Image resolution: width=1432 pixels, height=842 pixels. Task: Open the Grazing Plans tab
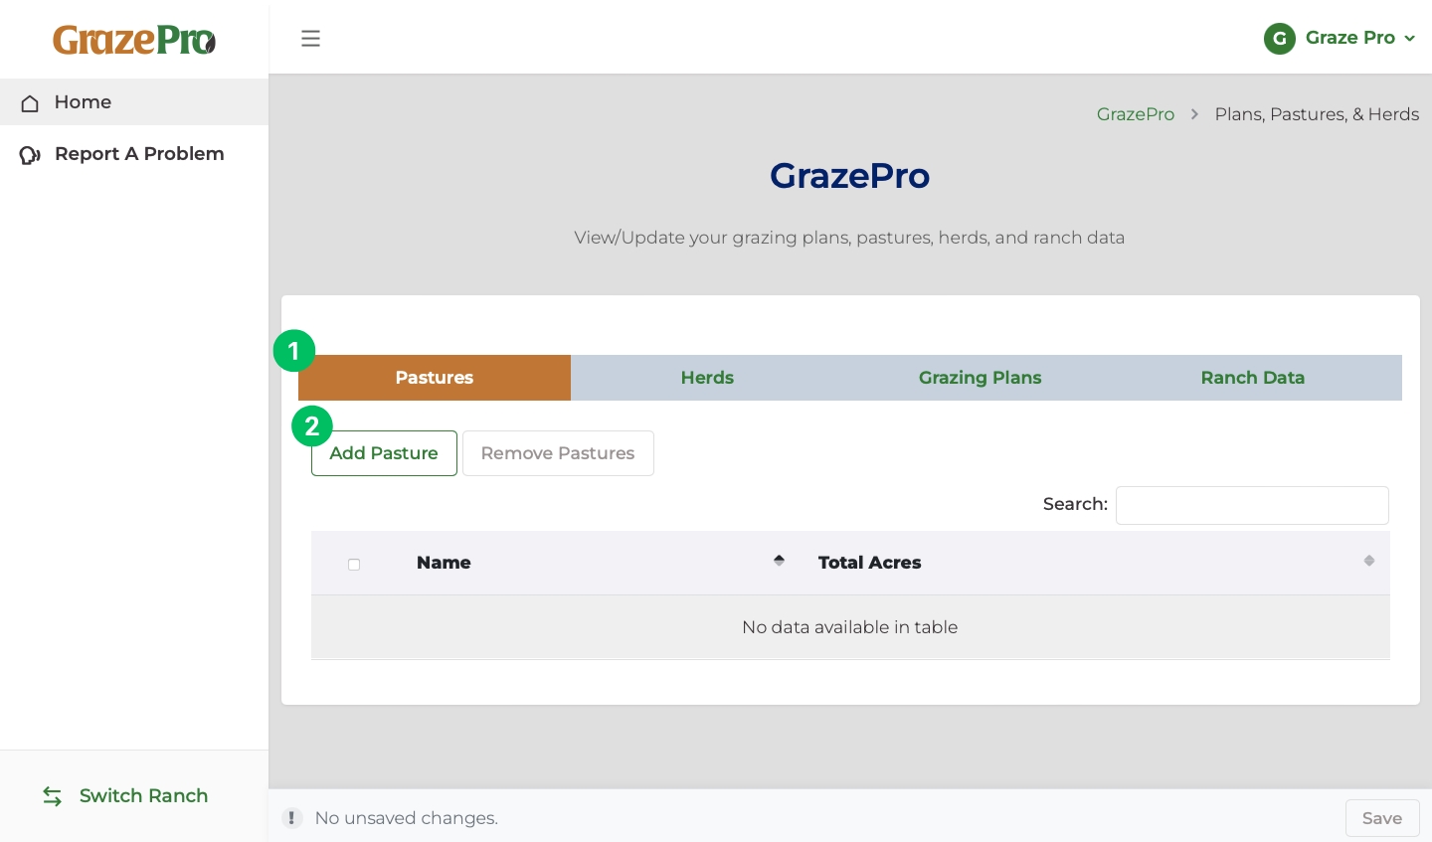click(980, 378)
